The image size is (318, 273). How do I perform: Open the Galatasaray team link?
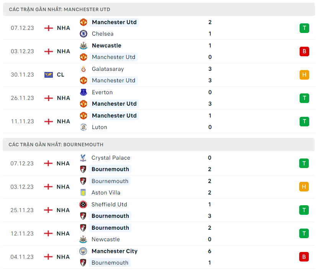click(x=108, y=69)
